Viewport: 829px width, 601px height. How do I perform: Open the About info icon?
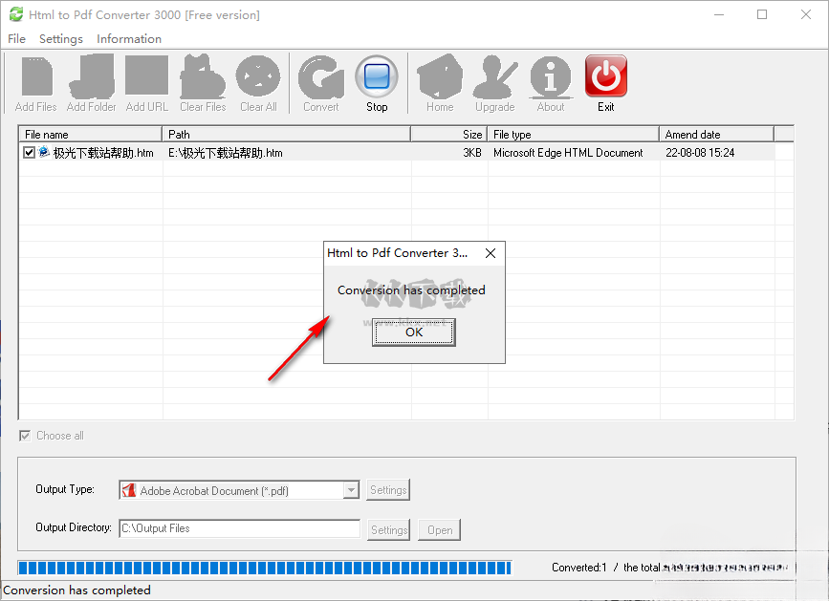pyautogui.click(x=551, y=76)
